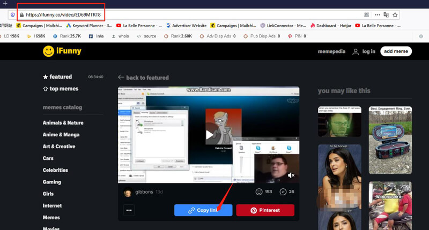Viewport: 429px width, 230px height.
Task: Click Adv Disp Ads toolbar item
Action: (x=218, y=36)
